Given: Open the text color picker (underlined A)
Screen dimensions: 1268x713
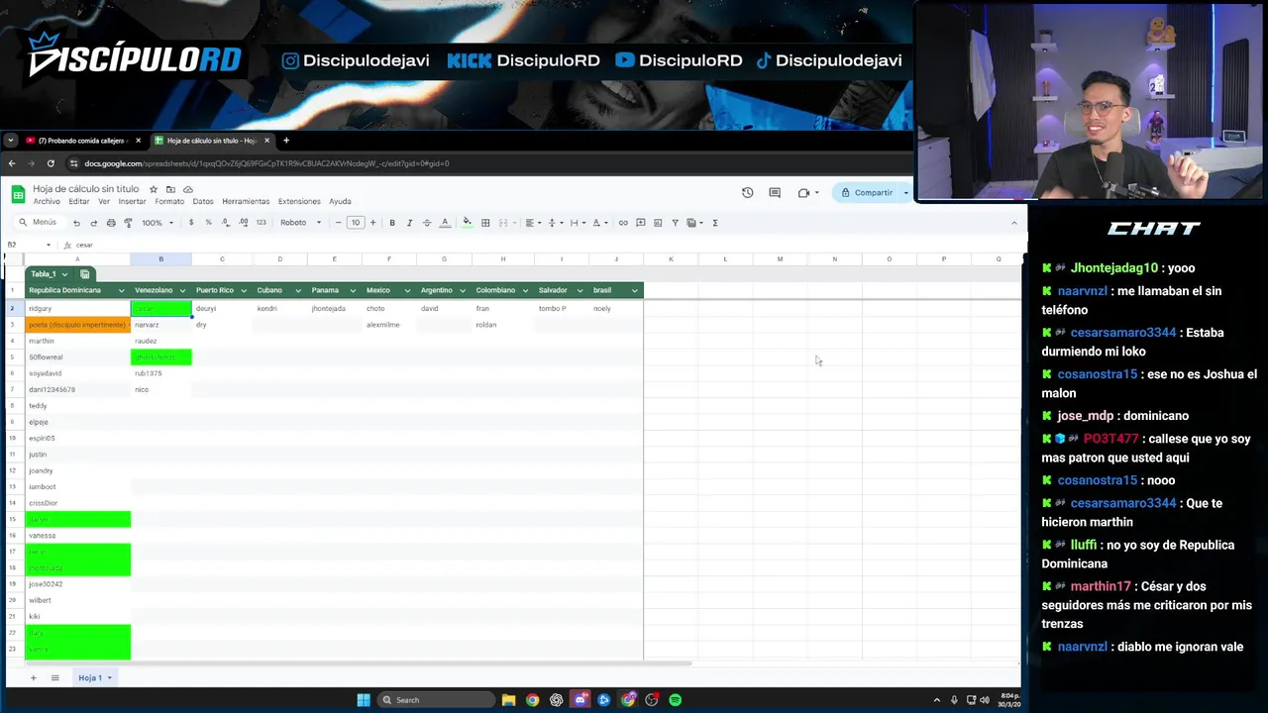Looking at the screenshot, I should click(x=445, y=223).
